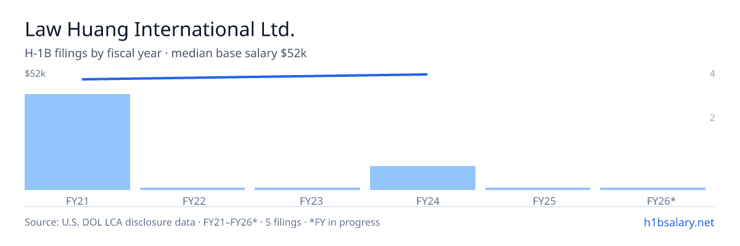Viewport: 740px width, 246px height.
Task: Click the DOL LCA source footnote
Action: click(202, 222)
